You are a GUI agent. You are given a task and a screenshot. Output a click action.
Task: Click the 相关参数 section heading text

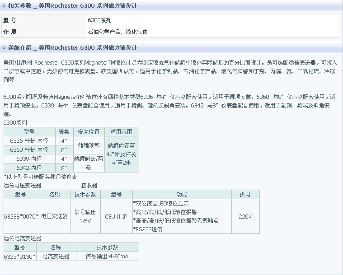pos(73,6)
